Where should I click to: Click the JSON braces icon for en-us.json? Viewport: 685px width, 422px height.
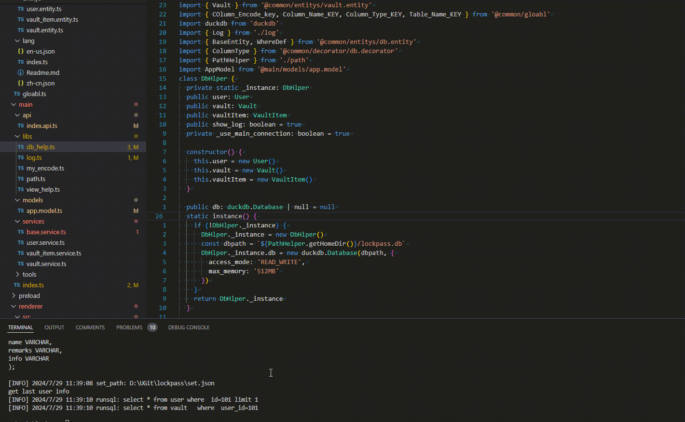(x=21, y=52)
